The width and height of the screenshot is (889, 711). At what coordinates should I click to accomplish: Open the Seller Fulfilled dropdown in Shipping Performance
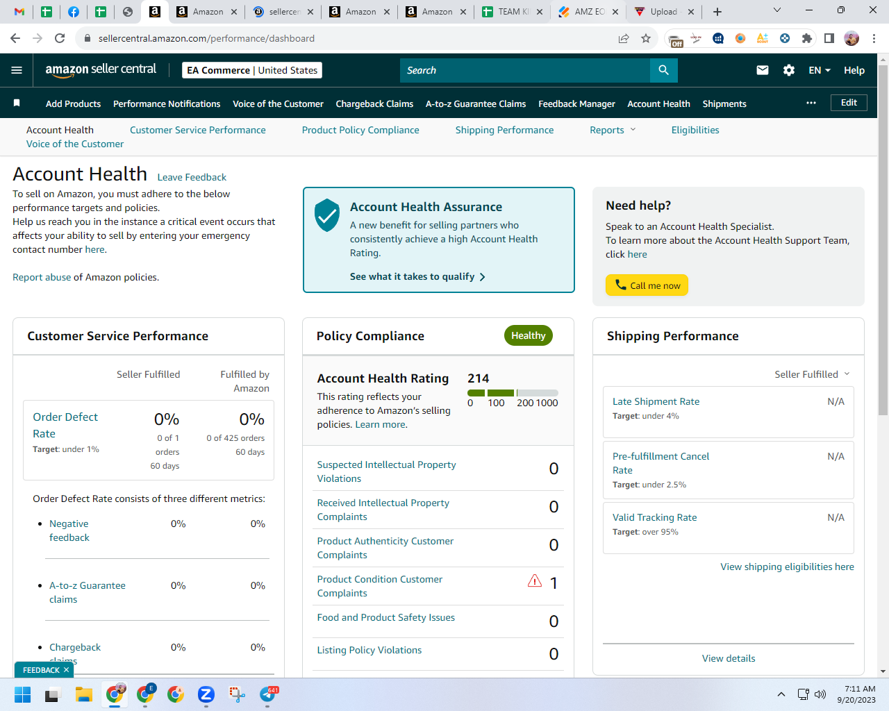tap(812, 374)
